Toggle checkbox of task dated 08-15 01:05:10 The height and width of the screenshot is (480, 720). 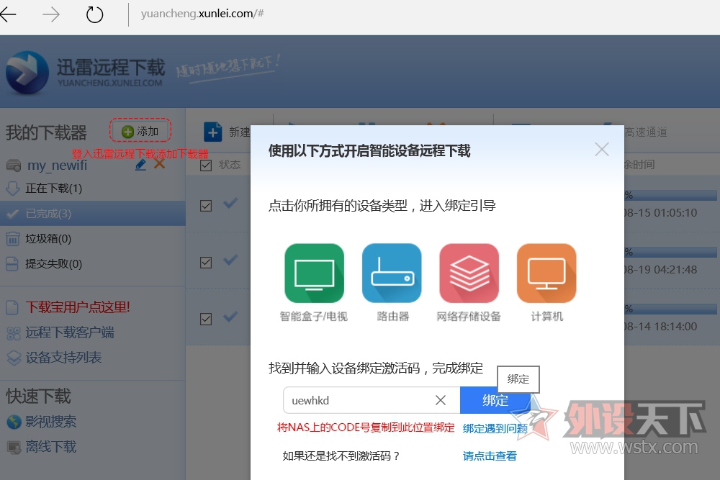click(x=206, y=206)
